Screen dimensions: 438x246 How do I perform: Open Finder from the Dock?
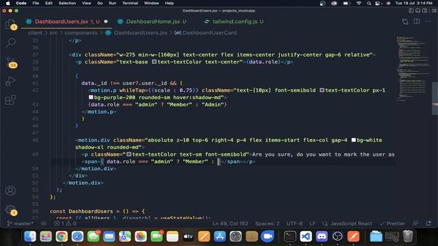pos(30,236)
